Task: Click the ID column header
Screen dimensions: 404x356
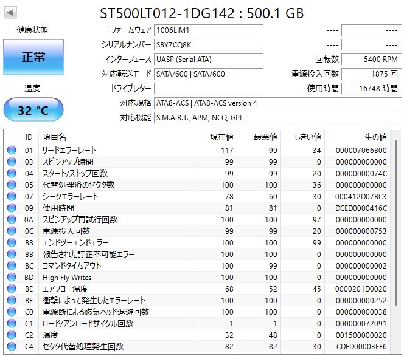Action: (x=29, y=137)
